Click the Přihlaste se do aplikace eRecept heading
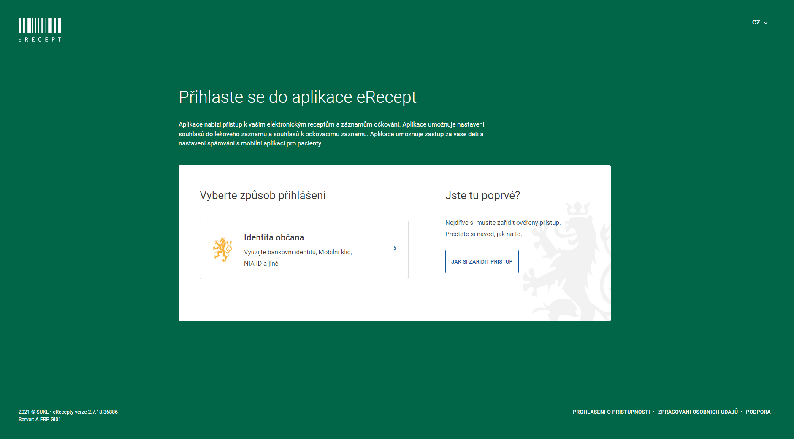794x439 pixels. pyautogui.click(x=298, y=97)
